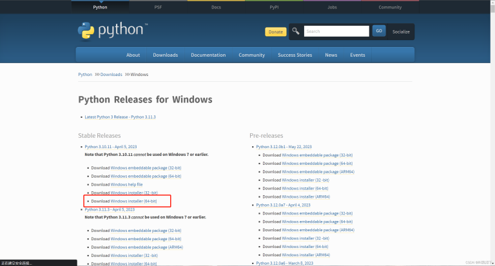
Task: Open the Python 3.10.11 release link
Action: [x=109, y=147]
